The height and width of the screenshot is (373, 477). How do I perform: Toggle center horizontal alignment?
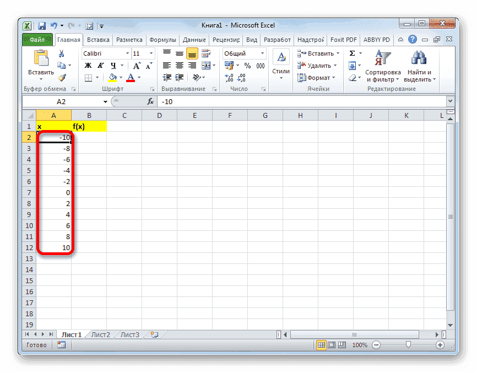tap(180, 66)
